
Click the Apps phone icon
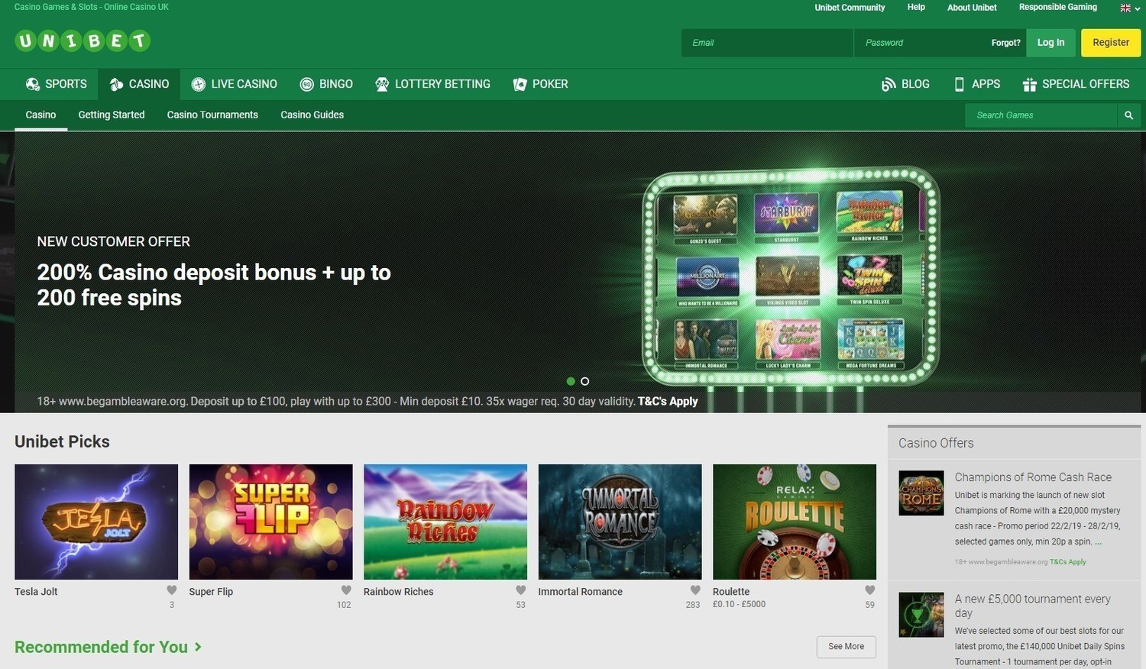[x=960, y=84]
